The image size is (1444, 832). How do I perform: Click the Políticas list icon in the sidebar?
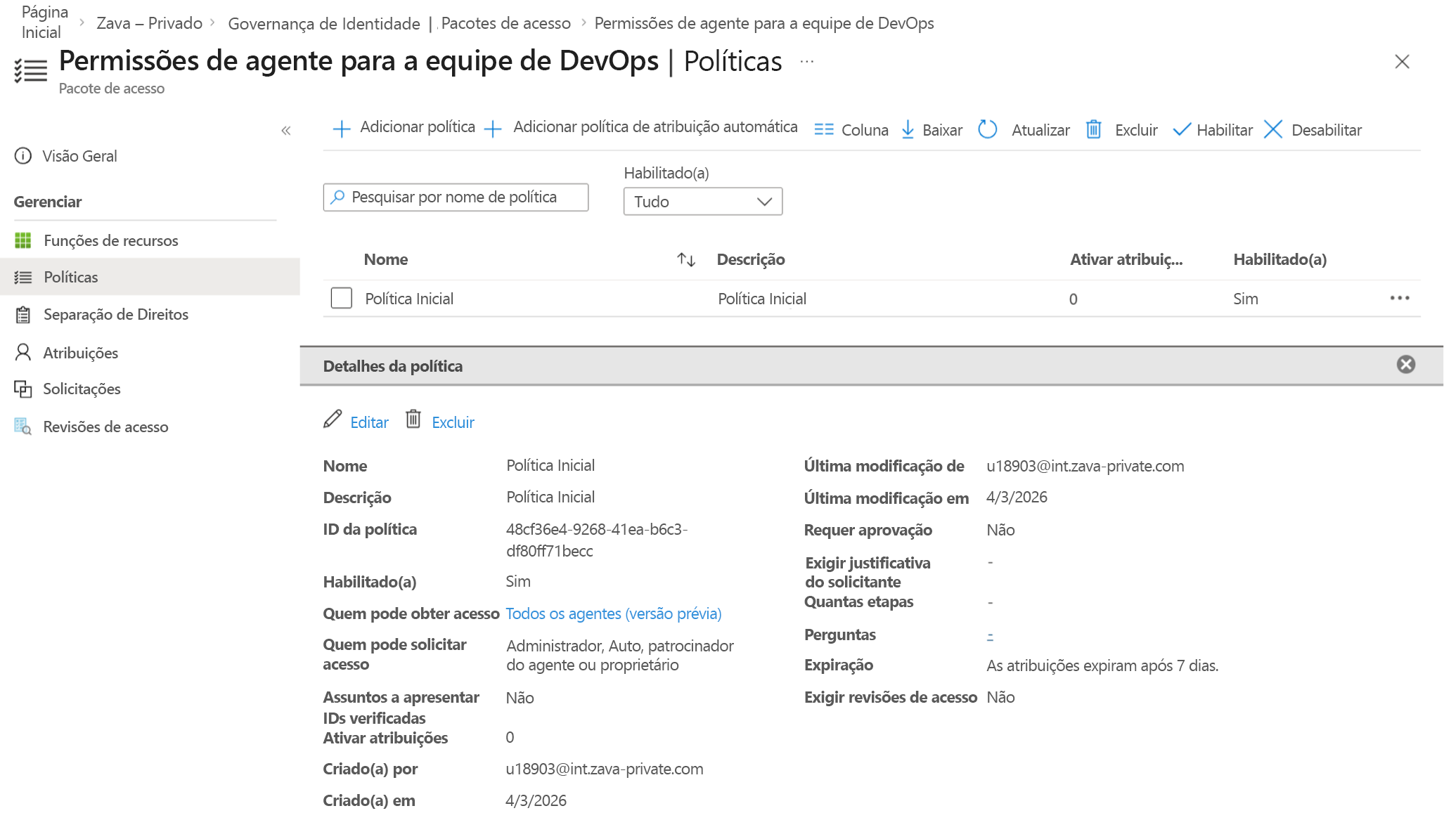tap(23, 278)
